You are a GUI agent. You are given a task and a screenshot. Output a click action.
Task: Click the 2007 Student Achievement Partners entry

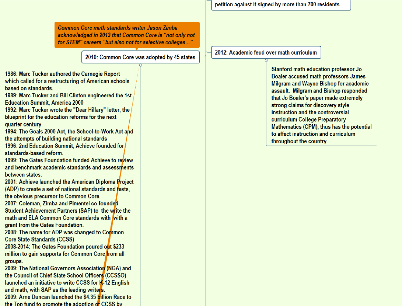(67, 214)
